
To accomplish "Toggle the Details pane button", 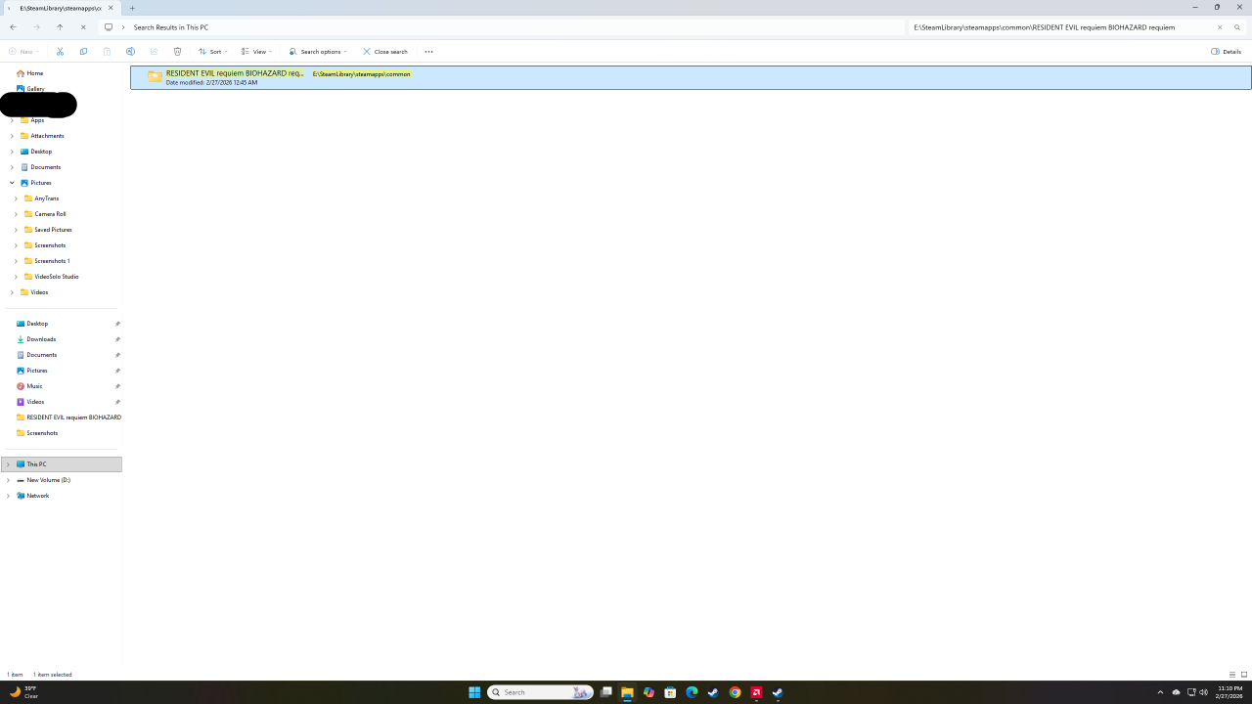I will click(1226, 52).
